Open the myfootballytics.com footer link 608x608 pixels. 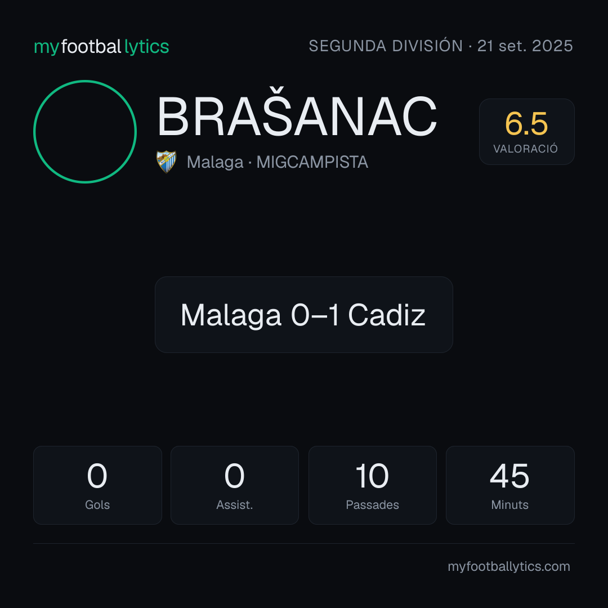509,566
